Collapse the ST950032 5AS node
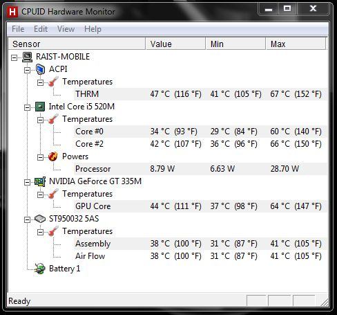This screenshot has height=315, width=337. coord(27,219)
